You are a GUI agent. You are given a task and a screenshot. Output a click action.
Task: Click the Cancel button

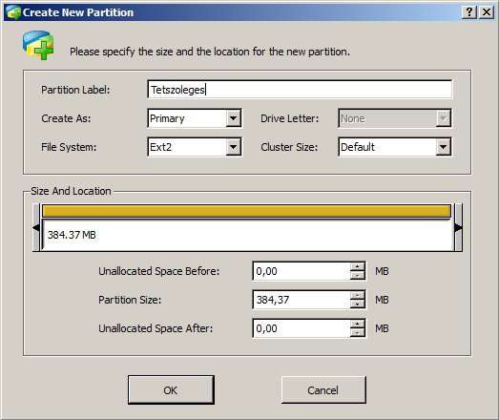[323, 390]
